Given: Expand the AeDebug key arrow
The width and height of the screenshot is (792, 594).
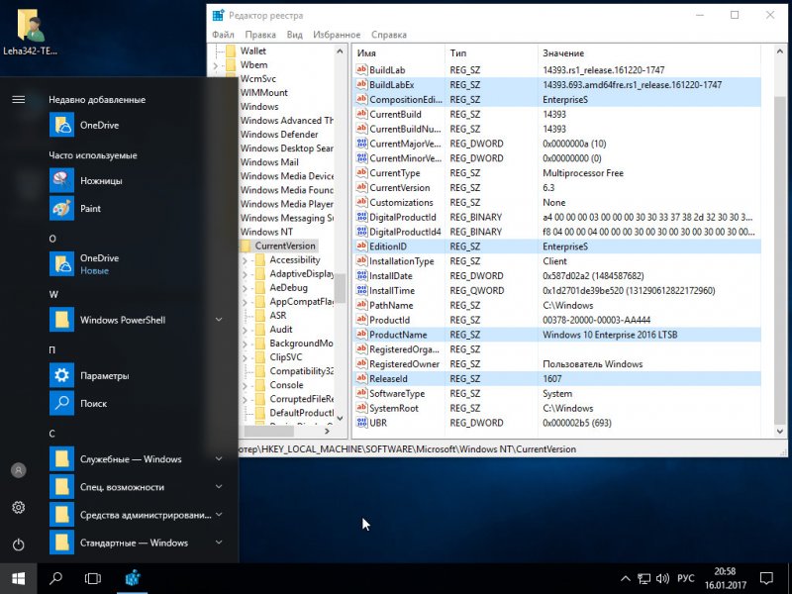Looking at the screenshot, I should (245, 288).
